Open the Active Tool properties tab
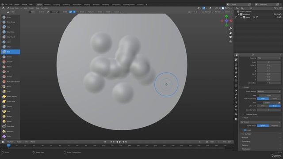283x159 pixels. pos(236,60)
